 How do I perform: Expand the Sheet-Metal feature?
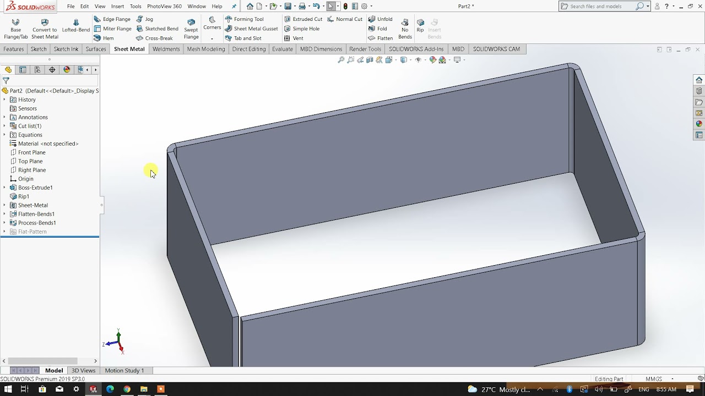pos(4,205)
